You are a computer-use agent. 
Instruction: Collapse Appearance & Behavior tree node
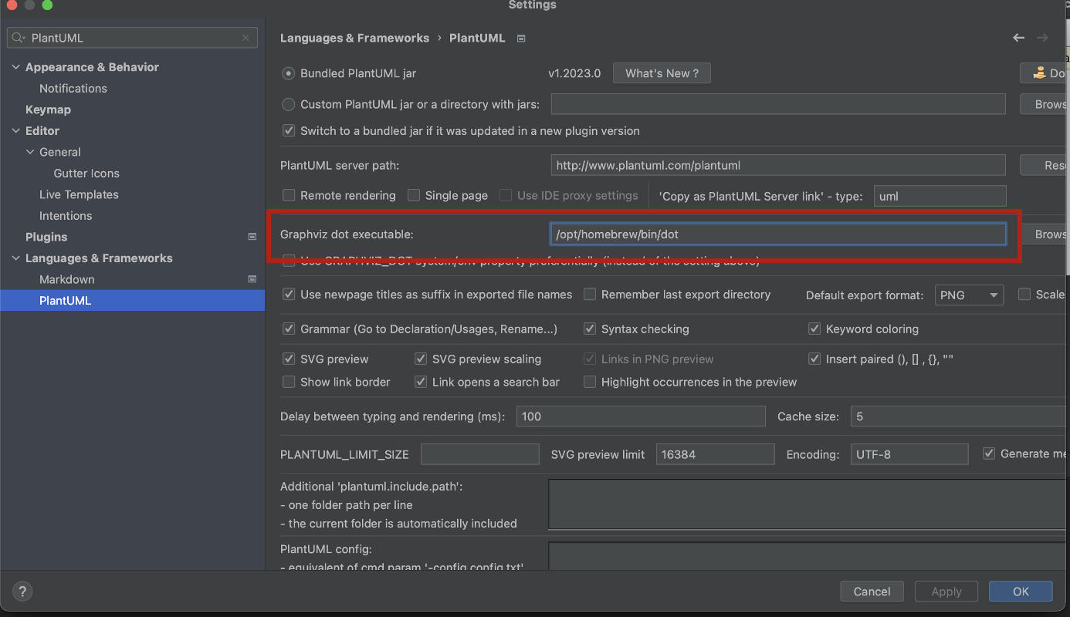point(16,67)
